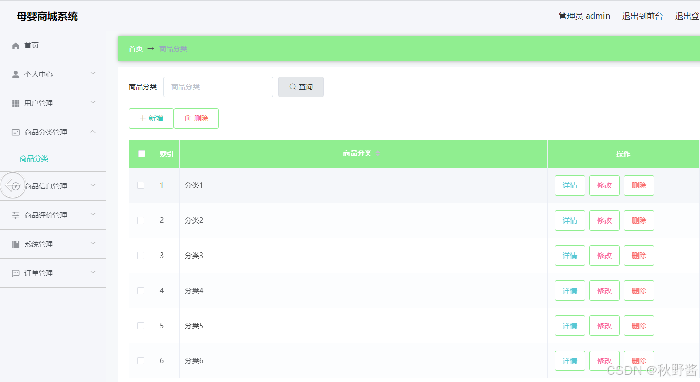Click the book icon for 系统管理
Image resolution: width=700 pixels, height=382 pixels.
click(16, 244)
